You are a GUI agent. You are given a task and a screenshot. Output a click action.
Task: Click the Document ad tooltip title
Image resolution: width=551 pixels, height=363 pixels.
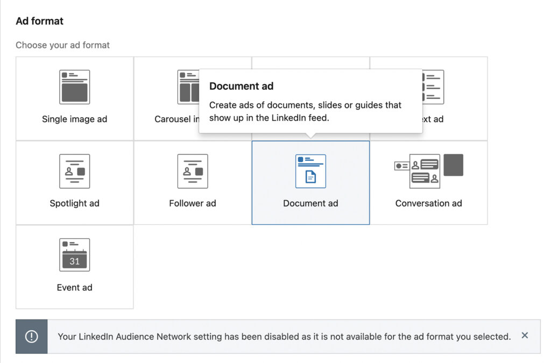pos(241,86)
